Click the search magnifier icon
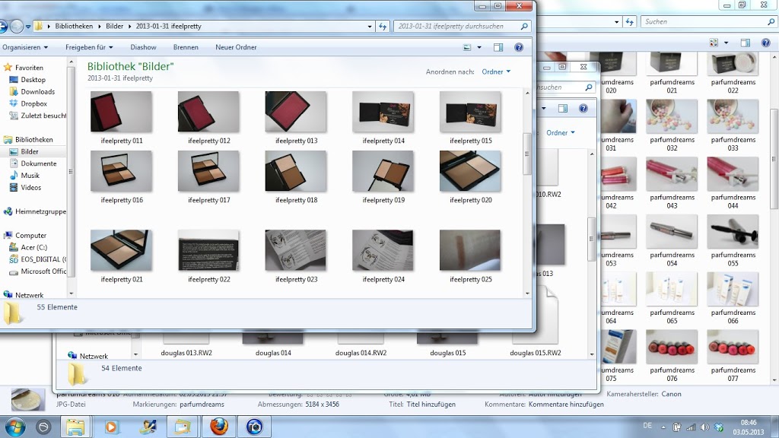The width and height of the screenshot is (779, 438). 524,26
